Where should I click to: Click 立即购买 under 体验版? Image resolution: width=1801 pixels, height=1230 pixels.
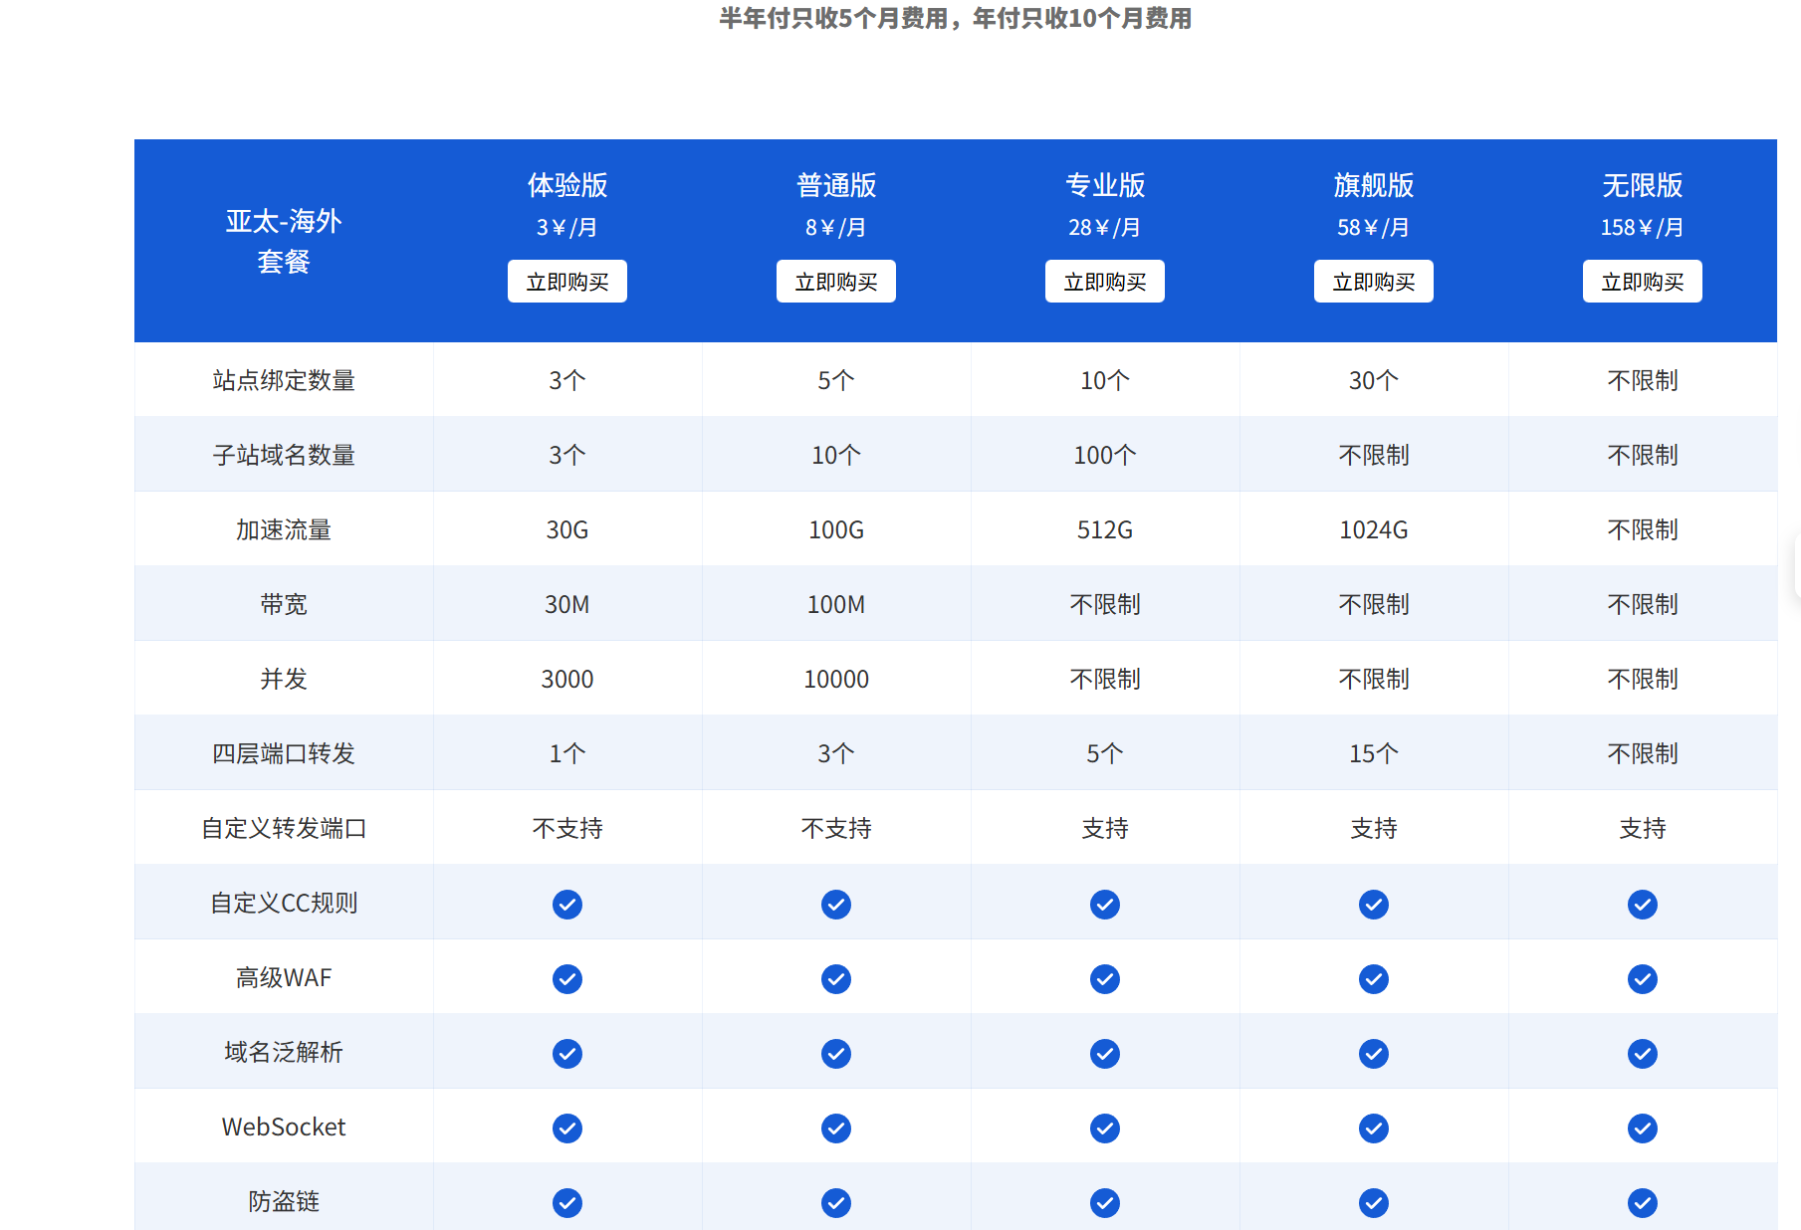click(x=566, y=281)
